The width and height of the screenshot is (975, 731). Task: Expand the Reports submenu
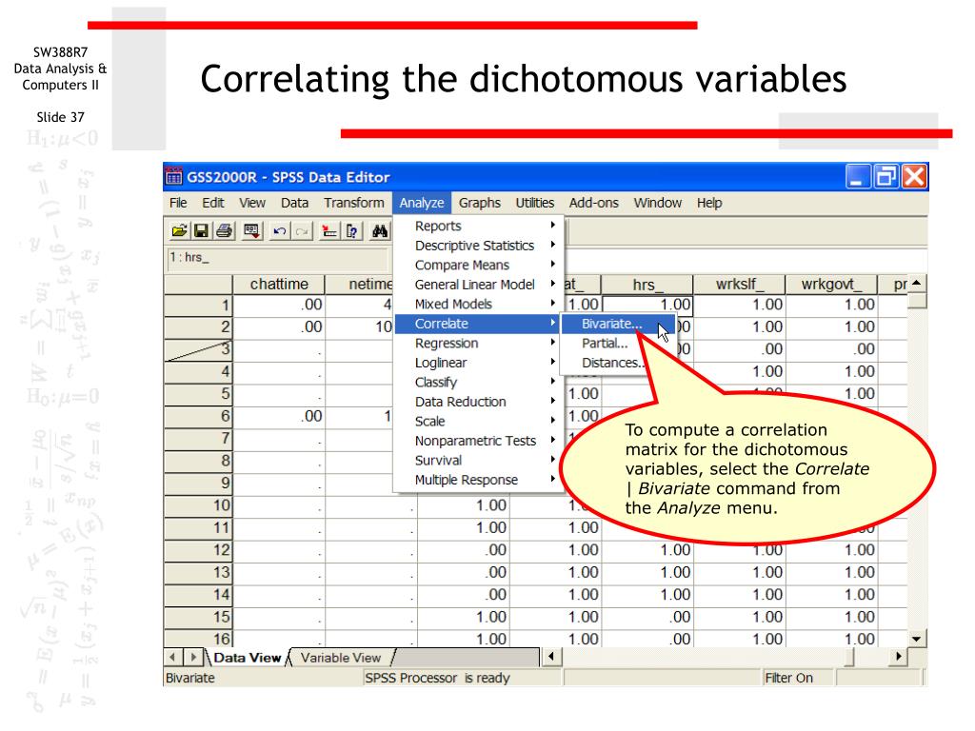coord(479,226)
